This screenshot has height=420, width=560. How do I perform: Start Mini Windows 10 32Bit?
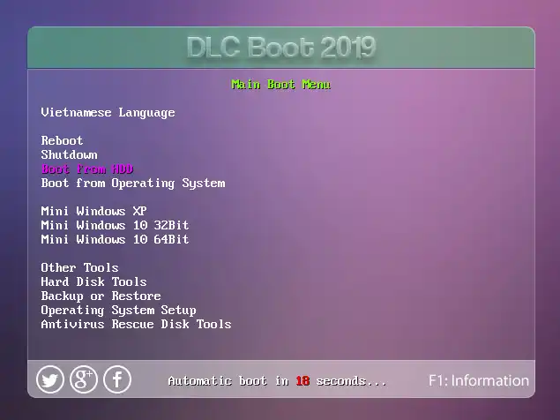point(115,226)
